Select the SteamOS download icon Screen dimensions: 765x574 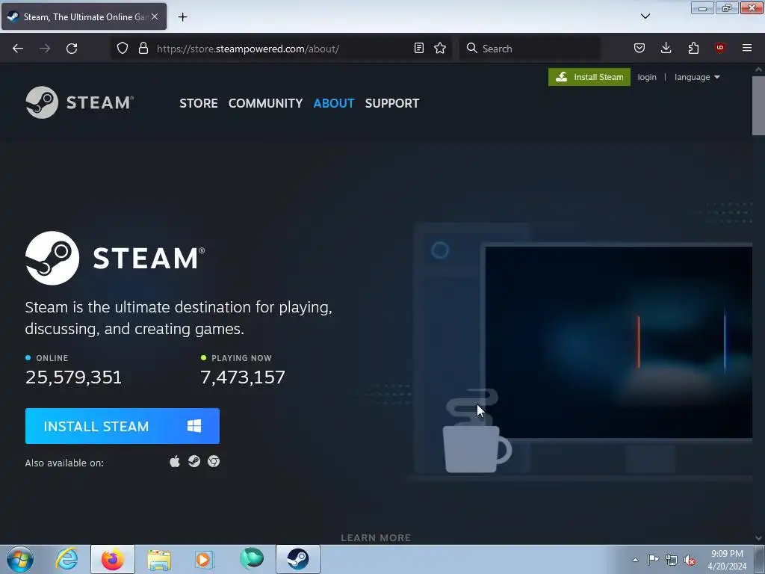tap(194, 461)
